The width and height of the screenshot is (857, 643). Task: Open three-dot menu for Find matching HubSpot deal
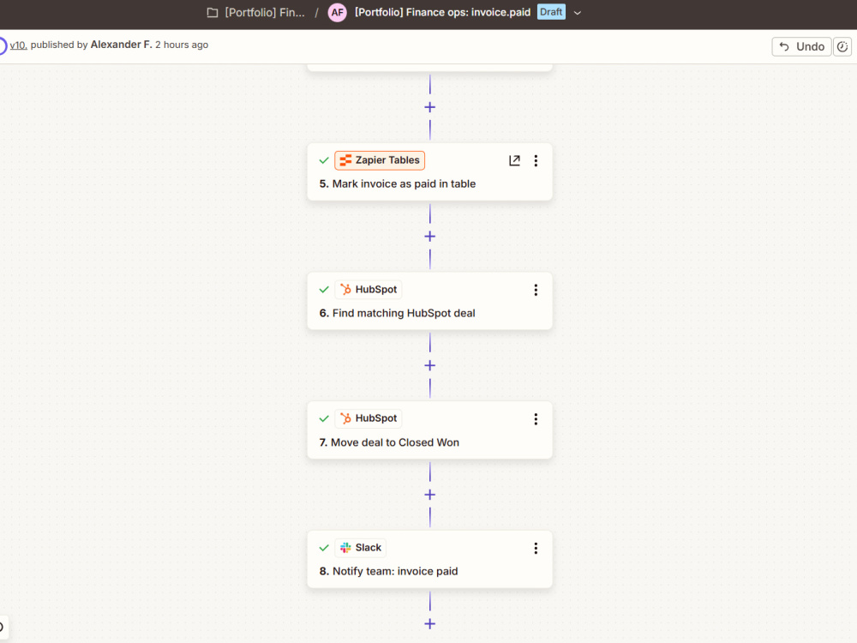(536, 290)
